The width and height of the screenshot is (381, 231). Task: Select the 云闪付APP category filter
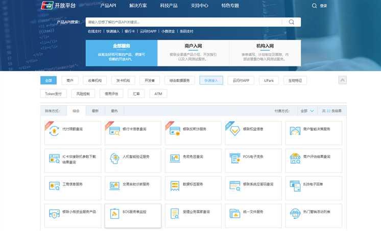pyautogui.click(x=241, y=80)
